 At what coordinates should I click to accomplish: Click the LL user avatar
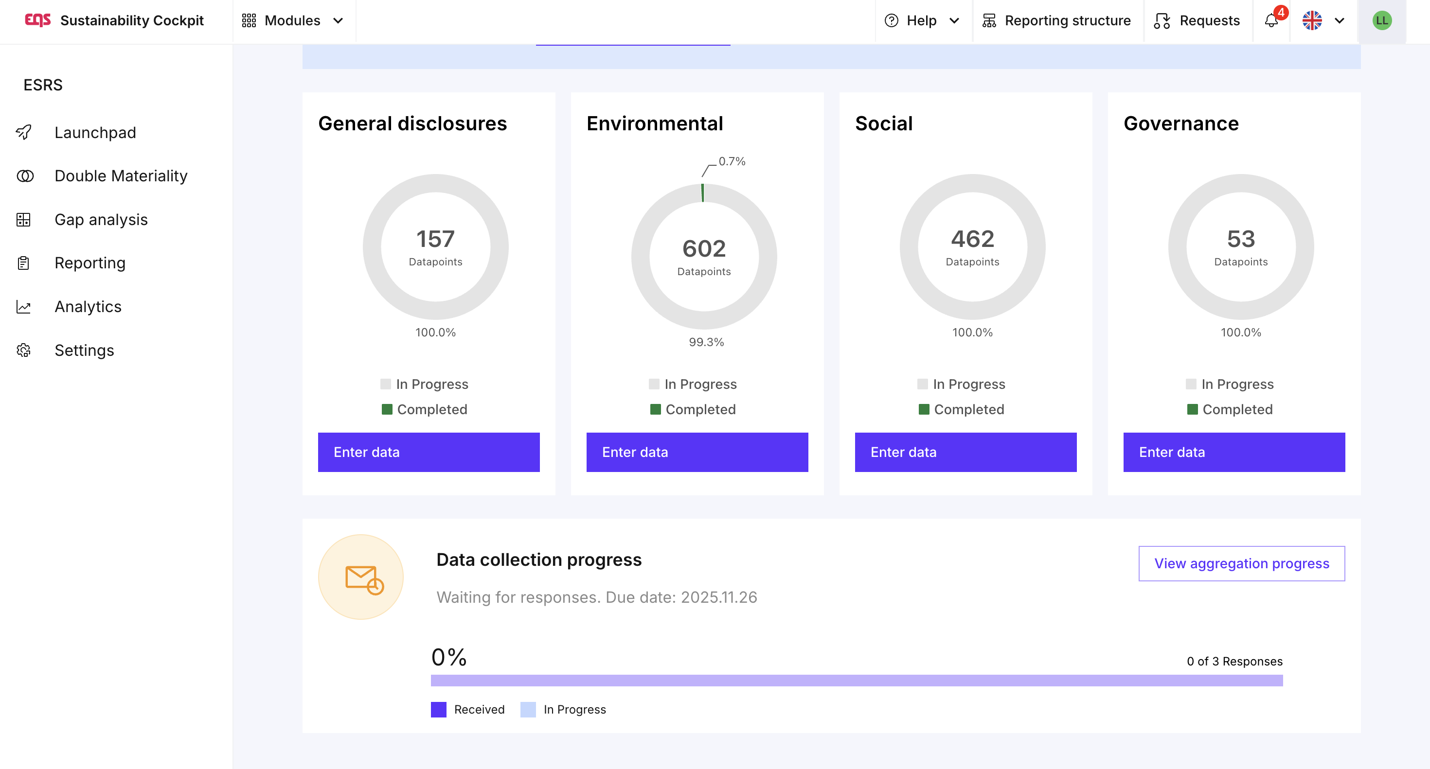[1381, 20]
